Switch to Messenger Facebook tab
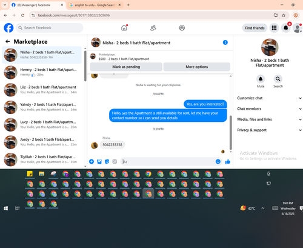The height and width of the screenshot is (248, 303). (38, 5)
